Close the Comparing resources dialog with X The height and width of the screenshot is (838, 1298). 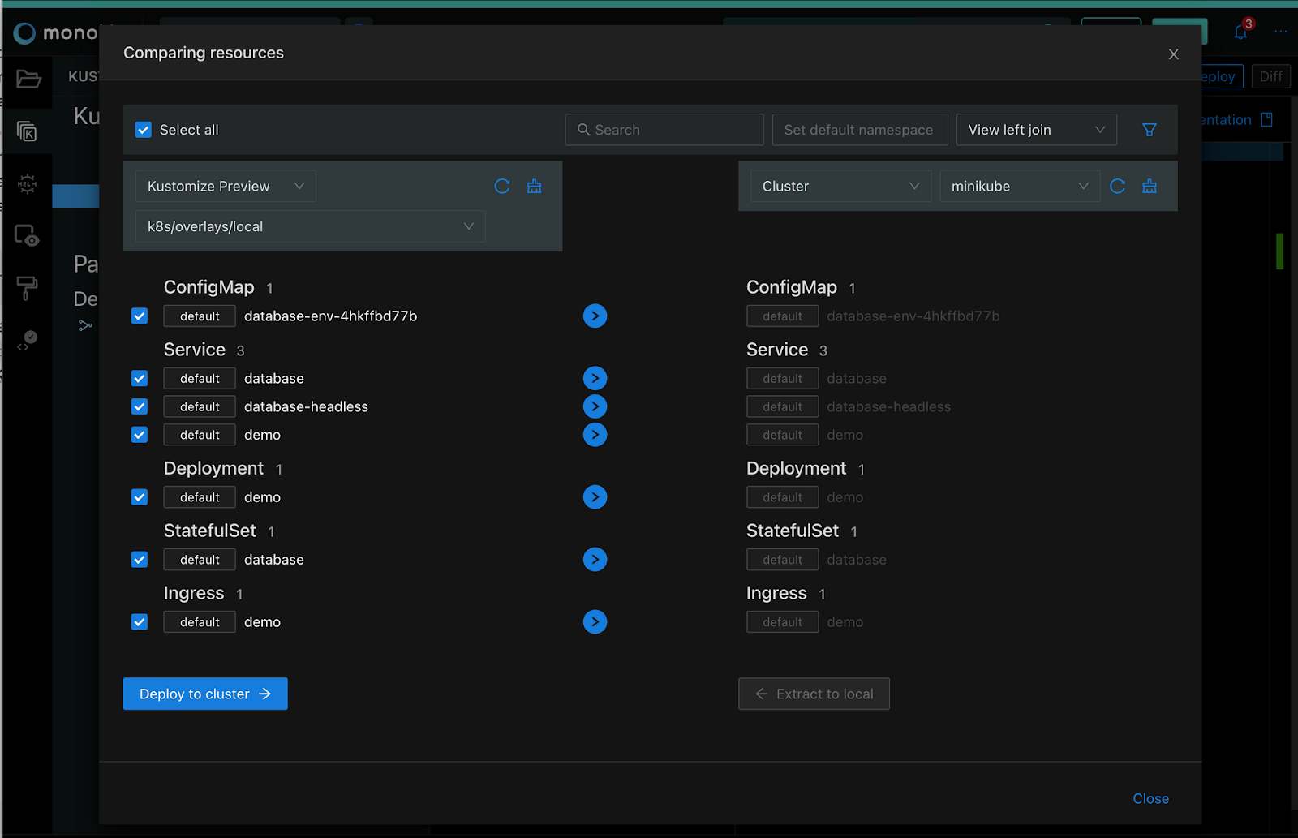click(1173, 54)
